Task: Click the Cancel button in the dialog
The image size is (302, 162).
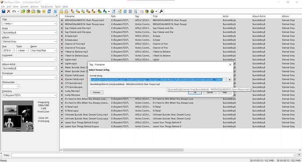Action: (210, 92)
